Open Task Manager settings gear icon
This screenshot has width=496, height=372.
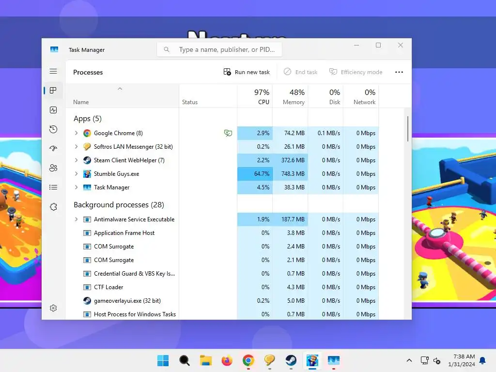53,308
